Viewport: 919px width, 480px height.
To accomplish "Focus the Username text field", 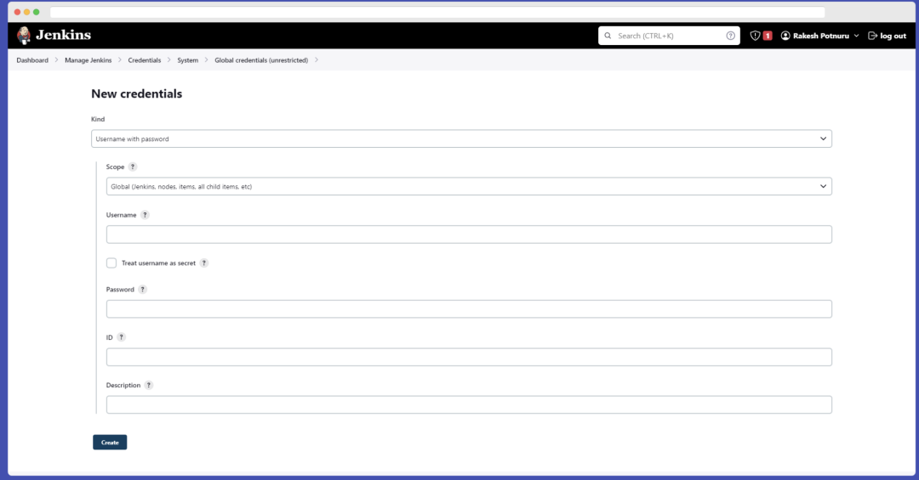I will pos(469,234).
